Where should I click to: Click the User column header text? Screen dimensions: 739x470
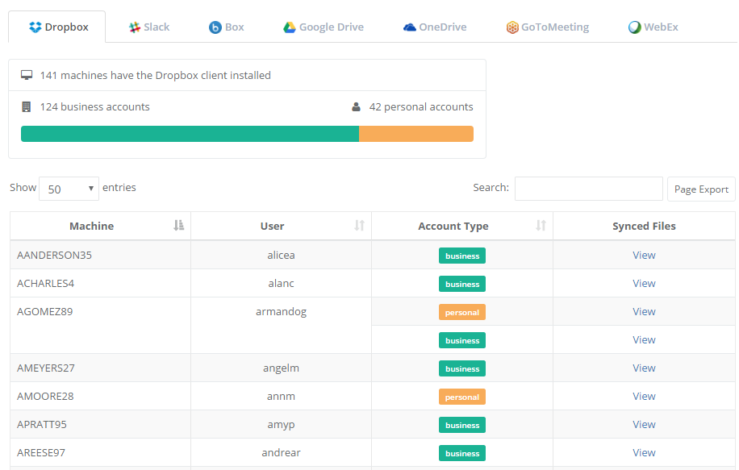(273, 226)
